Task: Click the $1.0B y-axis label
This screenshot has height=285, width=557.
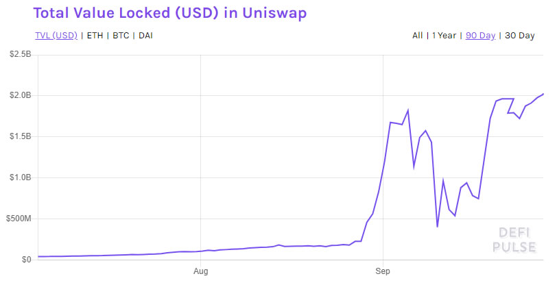Action: 21,177
